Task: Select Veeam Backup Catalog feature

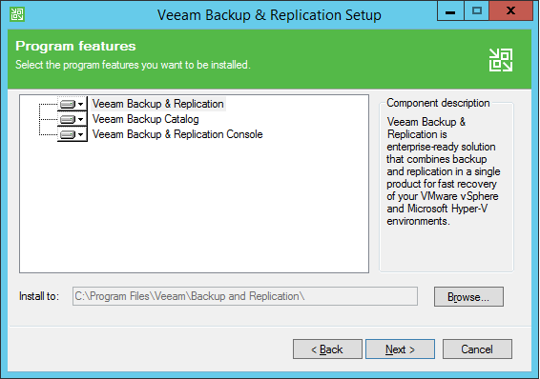Action: 146,119
